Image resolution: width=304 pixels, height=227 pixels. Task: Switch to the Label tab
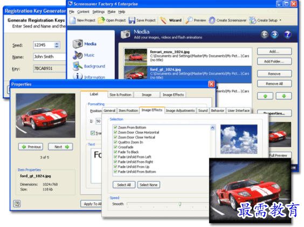(x=94, y=94)
